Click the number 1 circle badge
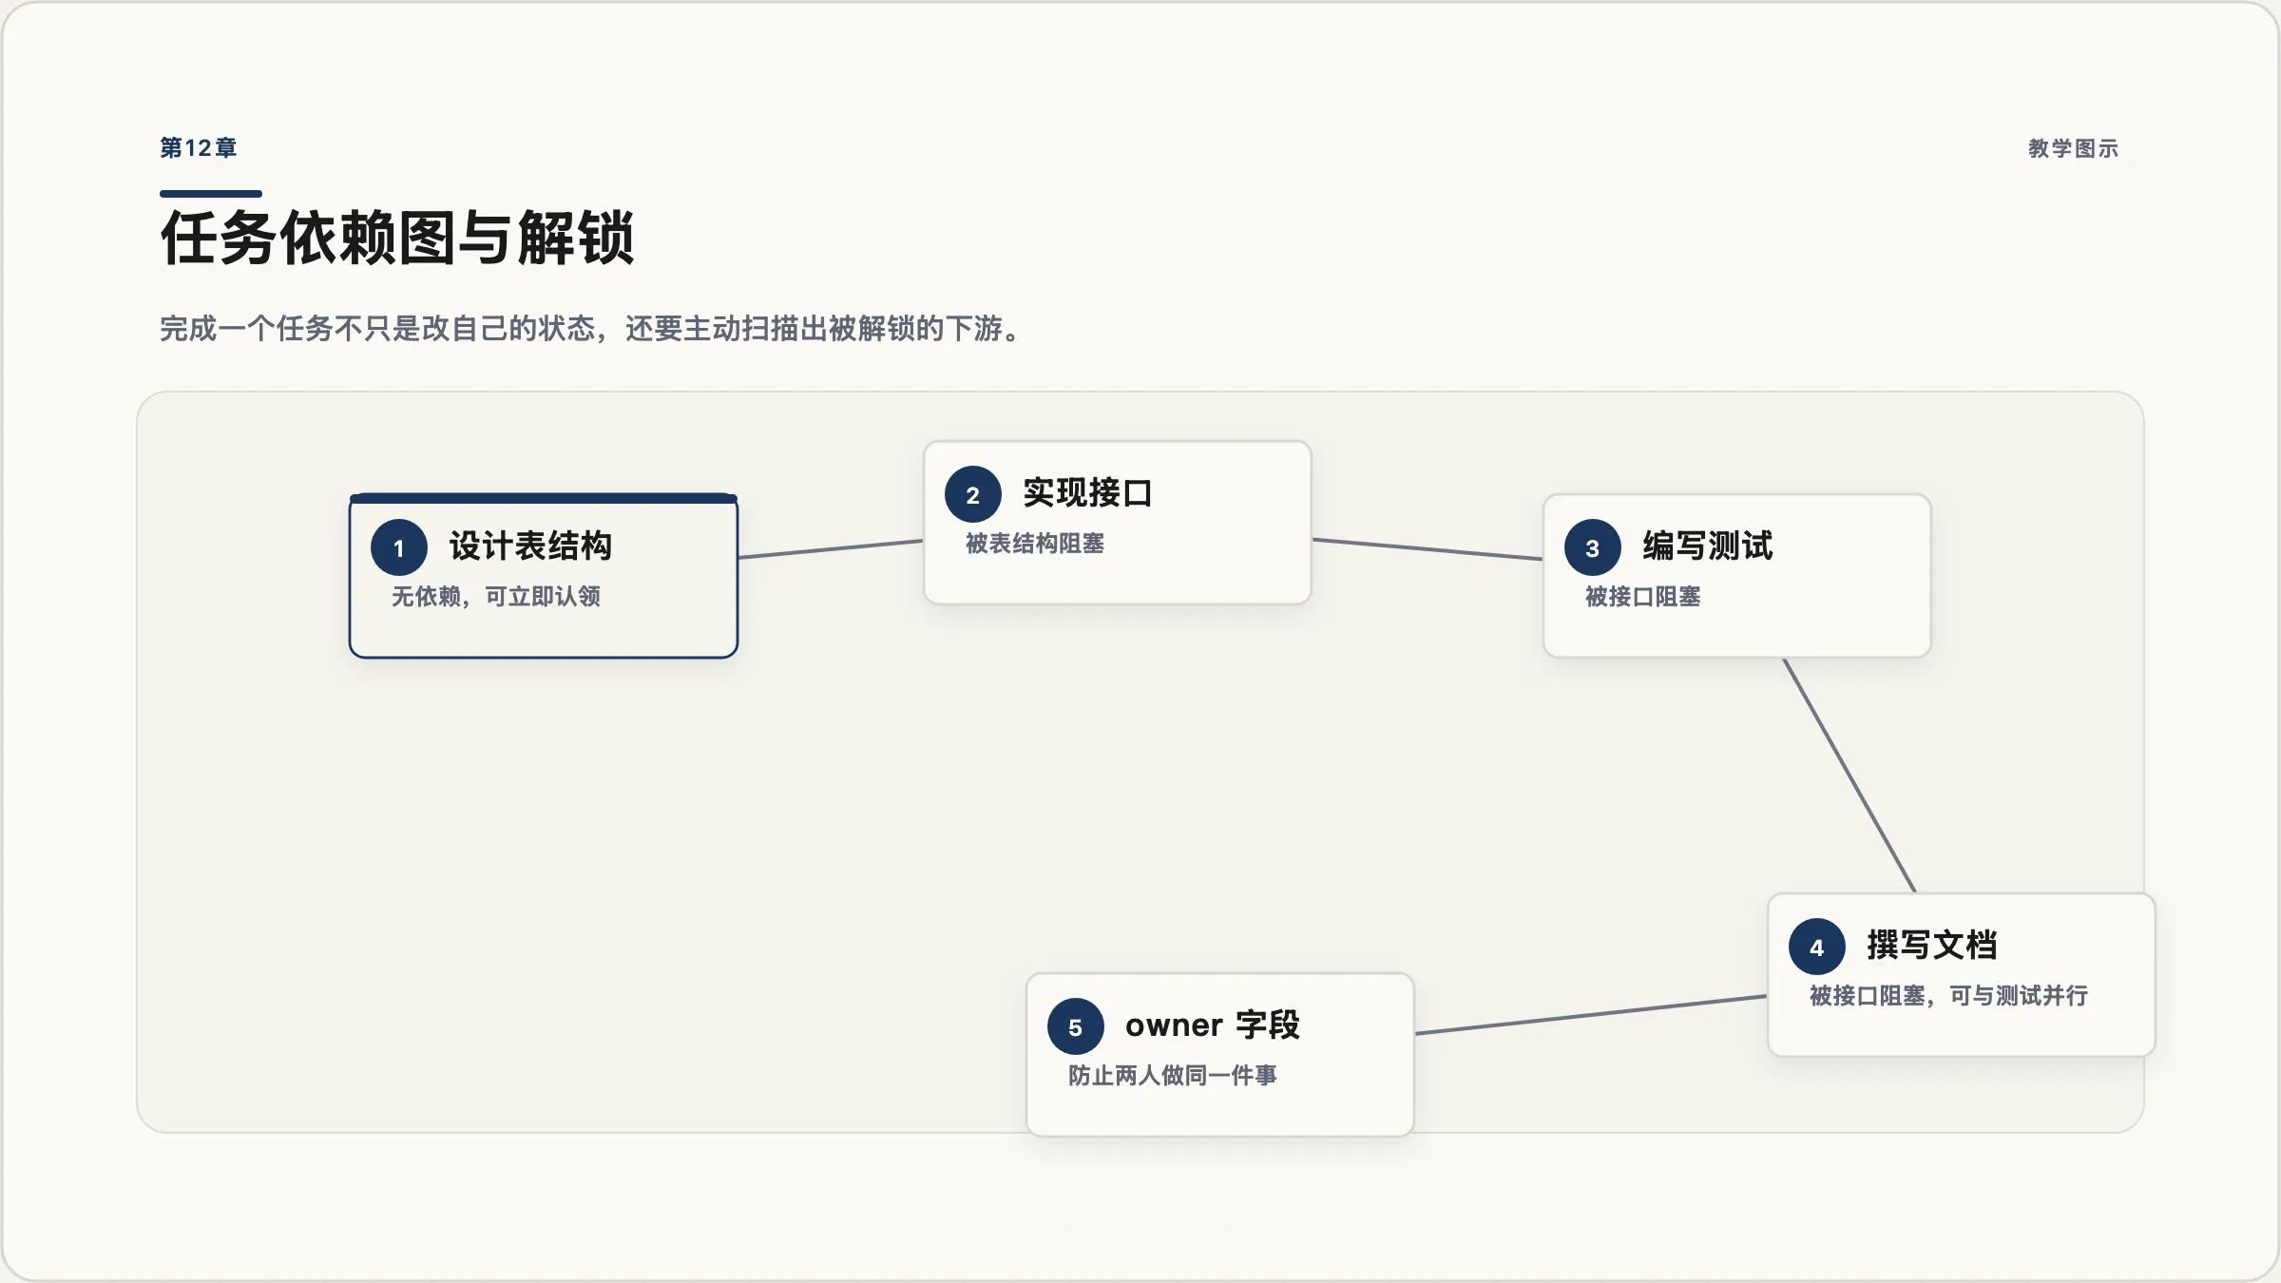Screen dimensions: 2281x1283 point(399,547)
